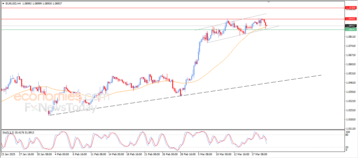Click the last red candlestick on the chart
The width and height of the screenshot is (358, 158).
coord(267,26)
